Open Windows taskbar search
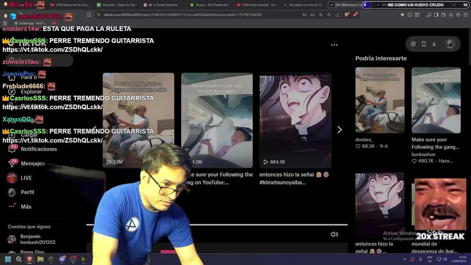The height and width of the screenshot is (265, 471). click(19, 259)
